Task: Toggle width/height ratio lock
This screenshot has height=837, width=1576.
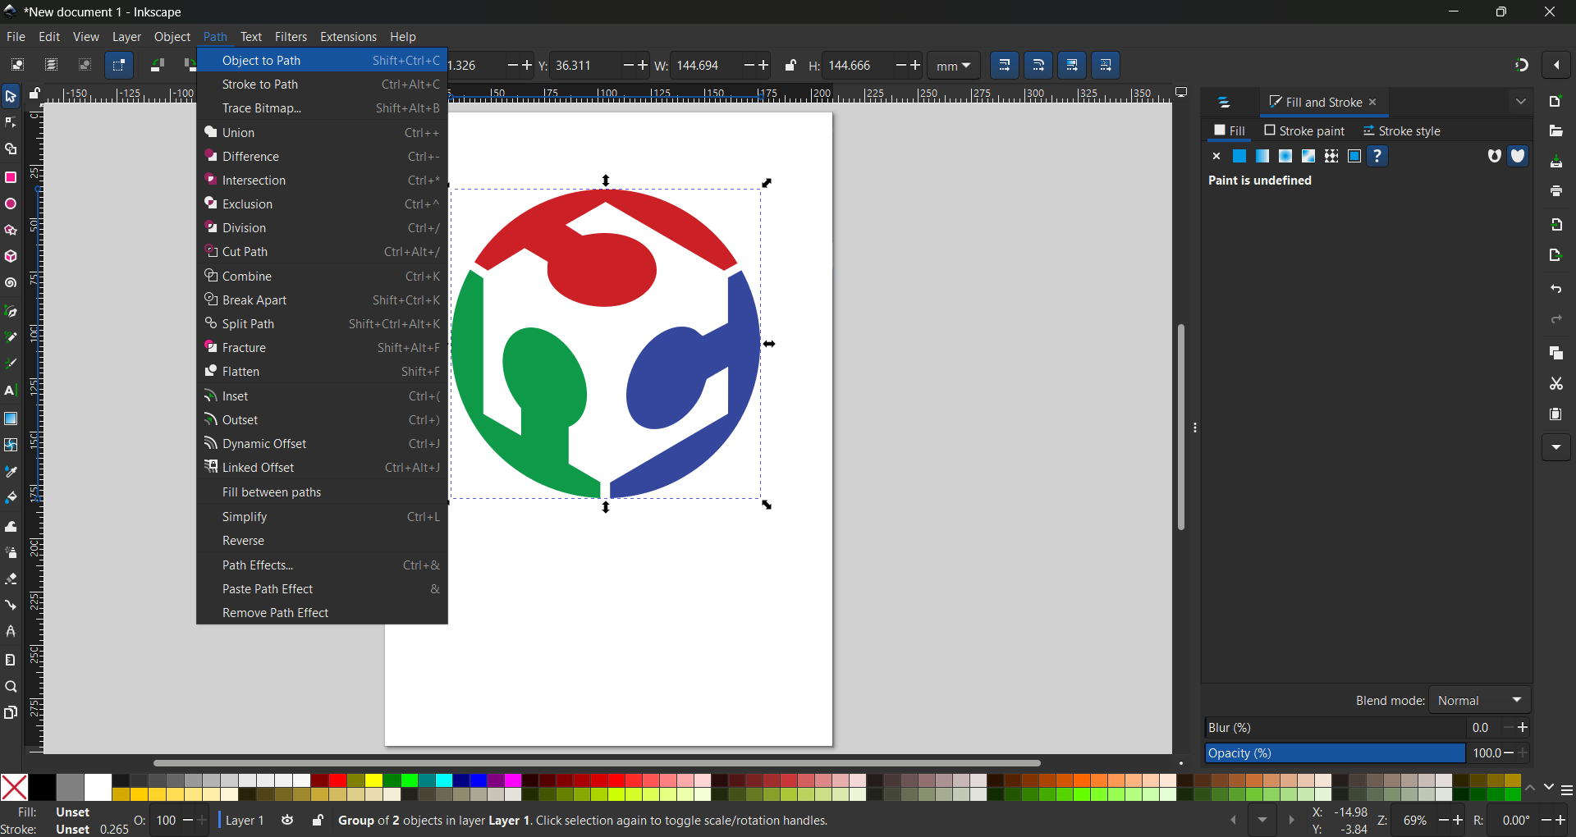Action: pos(790,65)
